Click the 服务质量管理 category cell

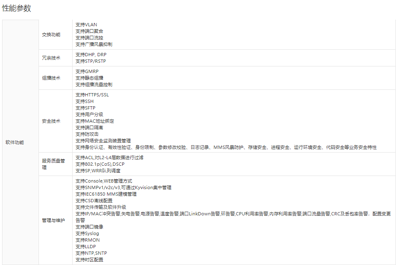53,164
